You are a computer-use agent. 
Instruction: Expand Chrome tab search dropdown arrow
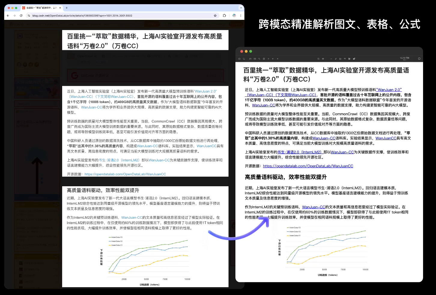[x=241, y=8]
